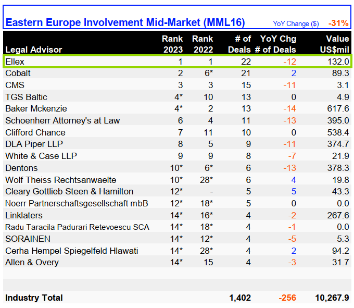
Task: Click Schoenherr's value of 395.0
Action: [338, 121]
